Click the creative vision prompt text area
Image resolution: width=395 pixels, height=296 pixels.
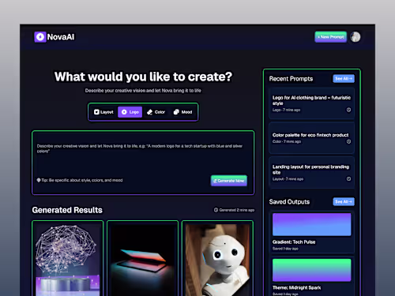(x=143, y=158)
